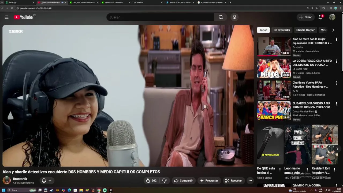Open browser extensions puzzle icon
The image size is (343, 193).
pyautogui.click(x=323, y=8)
